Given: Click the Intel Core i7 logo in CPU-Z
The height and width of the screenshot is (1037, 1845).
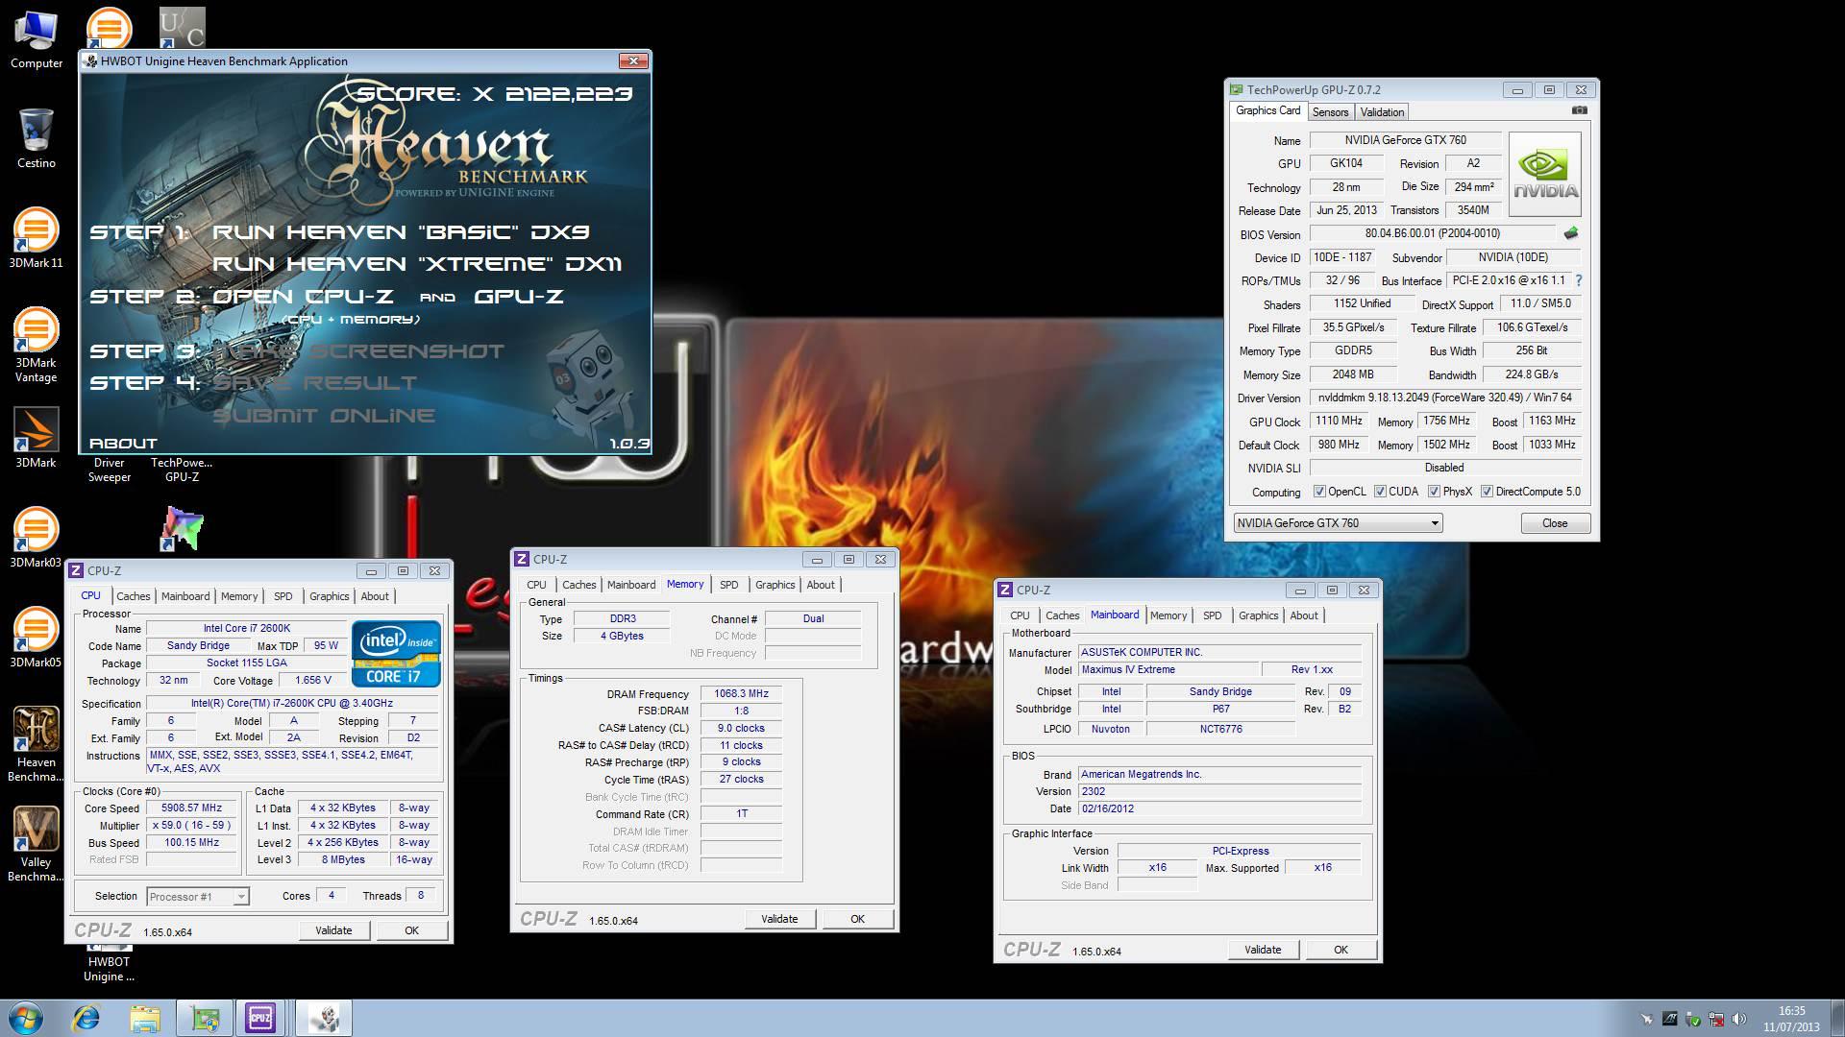Looking at the screenshot, I should 397,653.
